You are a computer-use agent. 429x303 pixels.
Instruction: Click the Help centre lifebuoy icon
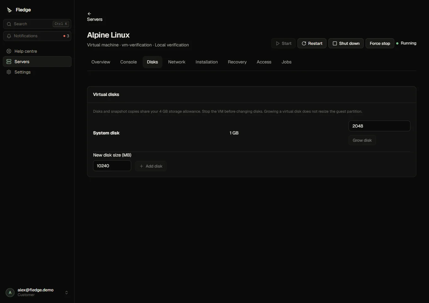[x=9, y=51]
